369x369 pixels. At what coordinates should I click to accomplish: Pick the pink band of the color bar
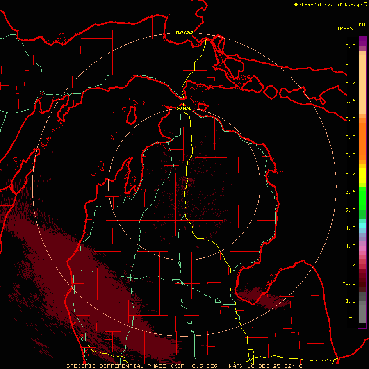pyautogui.click(x=362, y=248)
